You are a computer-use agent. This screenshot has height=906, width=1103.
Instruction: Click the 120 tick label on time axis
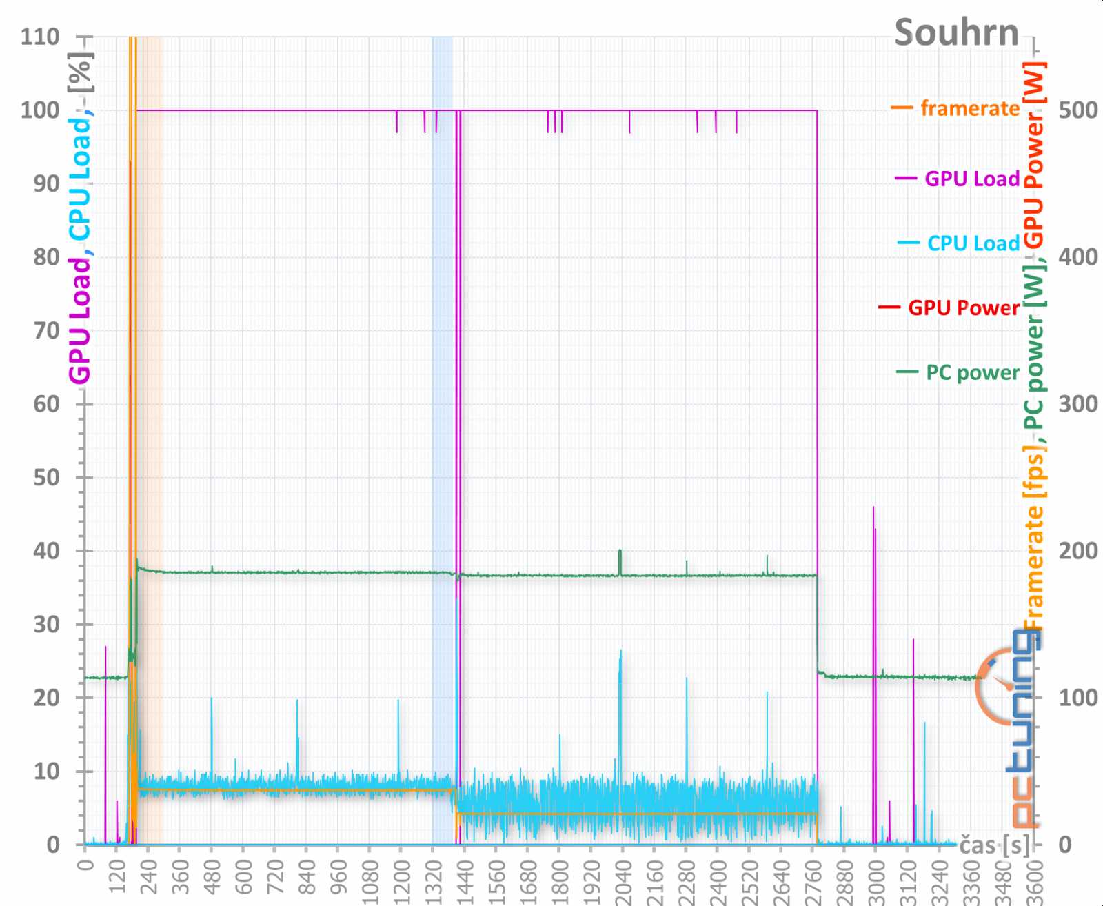pos(117,877)
